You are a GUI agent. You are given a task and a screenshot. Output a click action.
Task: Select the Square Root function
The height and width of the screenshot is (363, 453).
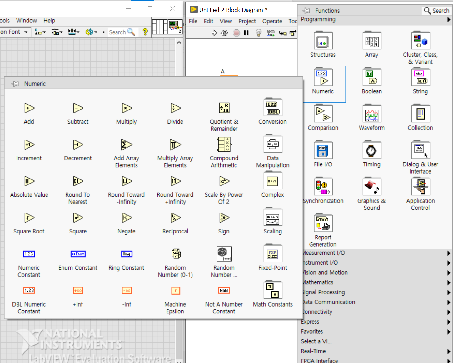pyautogui.click(x=29, y=218)
